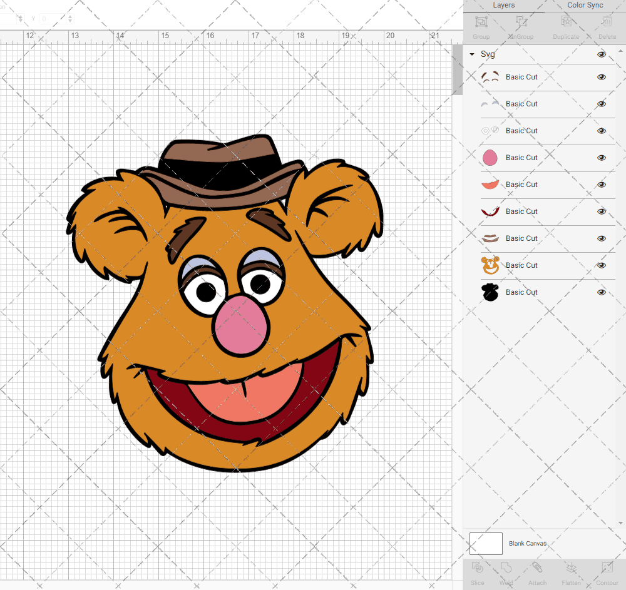
Task: Collapse the Svg group arrow
Action: tap(472, 54)
